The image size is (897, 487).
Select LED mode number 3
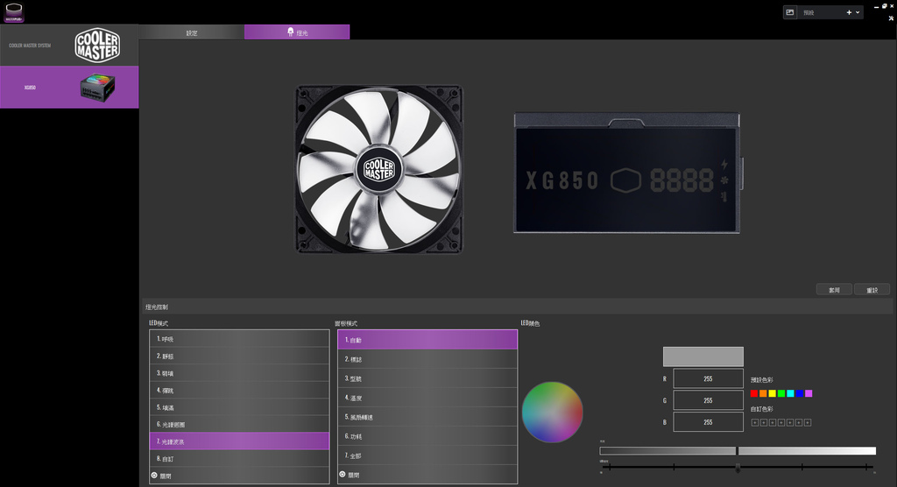[239, 373]
